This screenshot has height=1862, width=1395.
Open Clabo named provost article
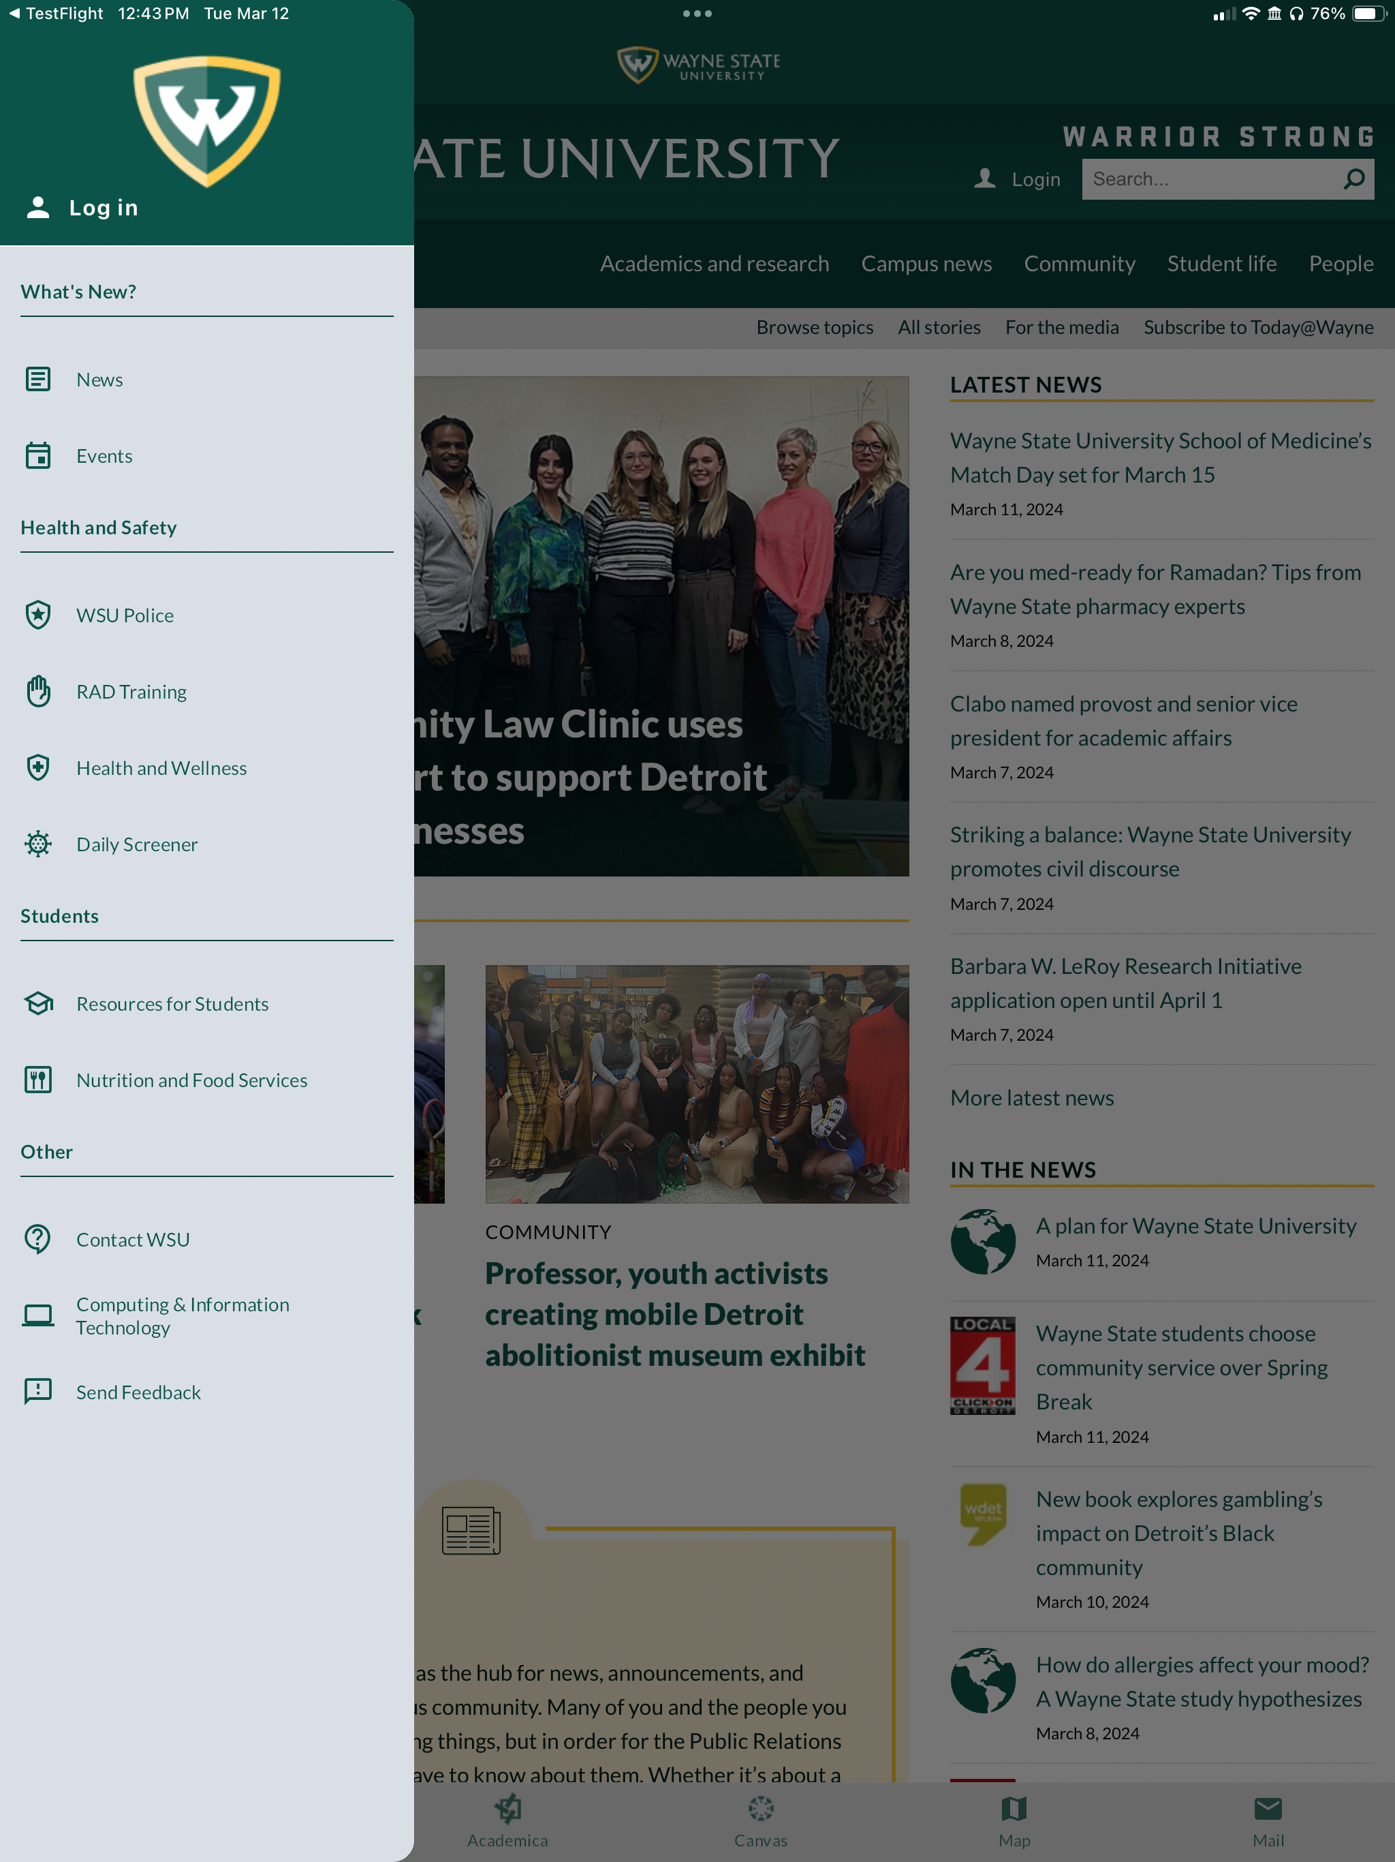click(1123, 720)
